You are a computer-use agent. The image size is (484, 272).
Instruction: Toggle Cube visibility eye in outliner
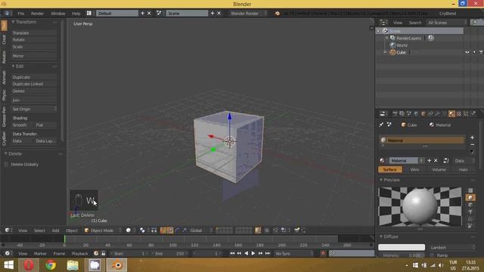[x=467, y=52]
